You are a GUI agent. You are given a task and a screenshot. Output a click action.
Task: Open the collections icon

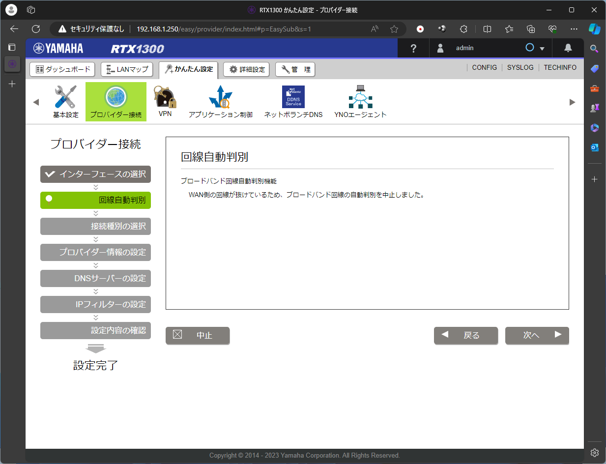[x=531, y=29]
